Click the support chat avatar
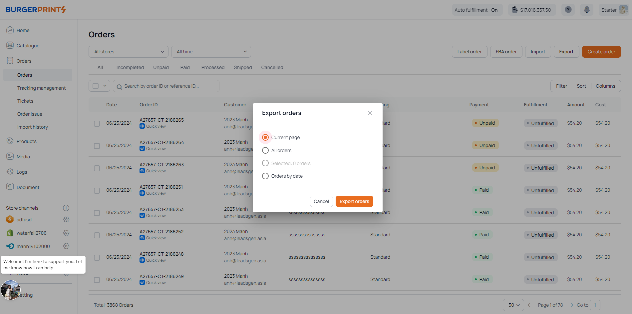The width and height of the screenshot is (632, 314). point(11,290)
